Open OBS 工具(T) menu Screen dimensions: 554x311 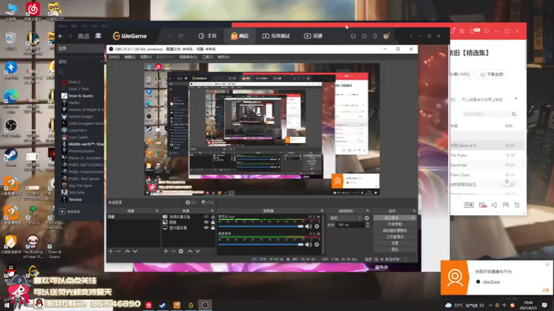coord(207,57)
